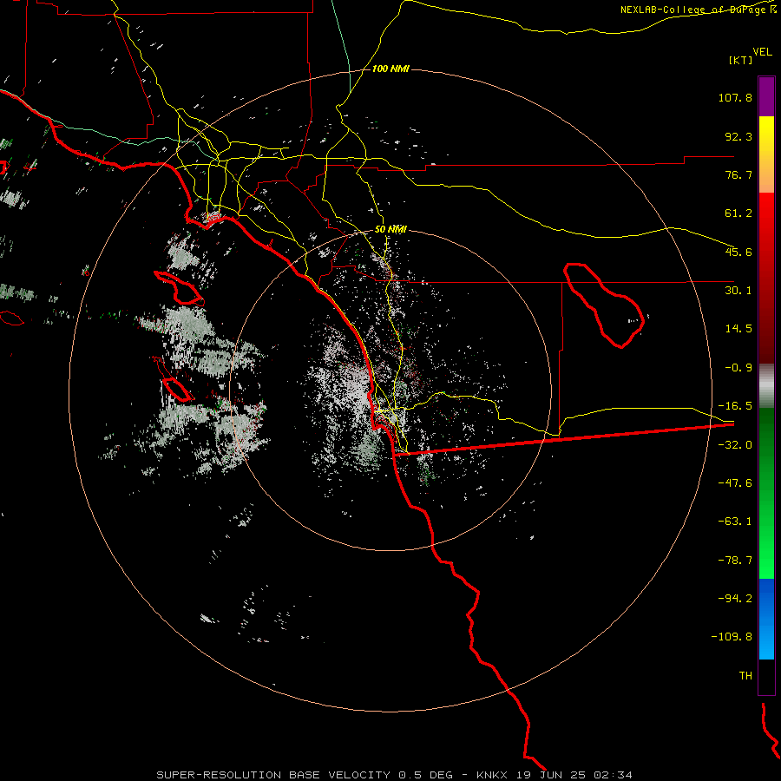This screenshot has height=781, width=781.
Task: Click the 92.3 legend value
Action: click(738, 136)
